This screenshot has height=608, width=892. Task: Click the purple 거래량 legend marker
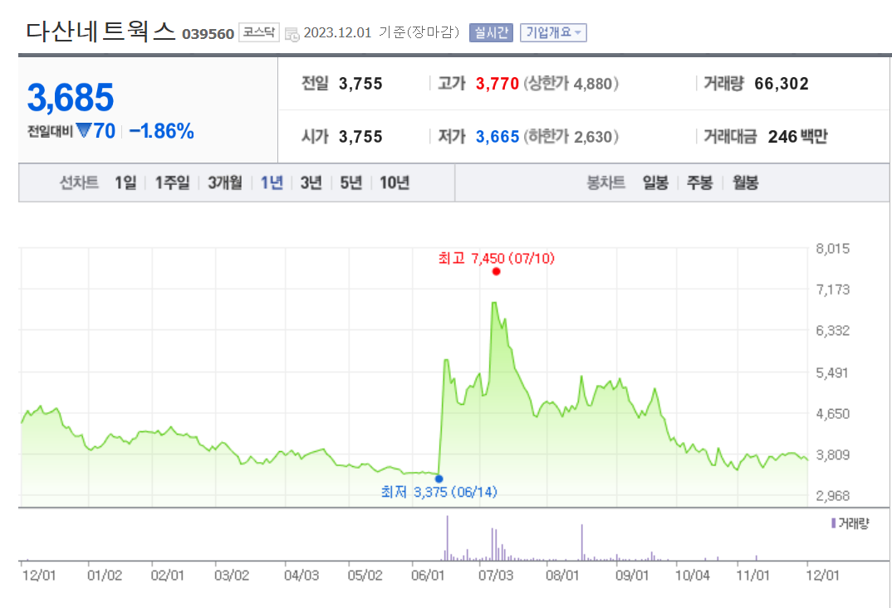click(x=833, y=523)
